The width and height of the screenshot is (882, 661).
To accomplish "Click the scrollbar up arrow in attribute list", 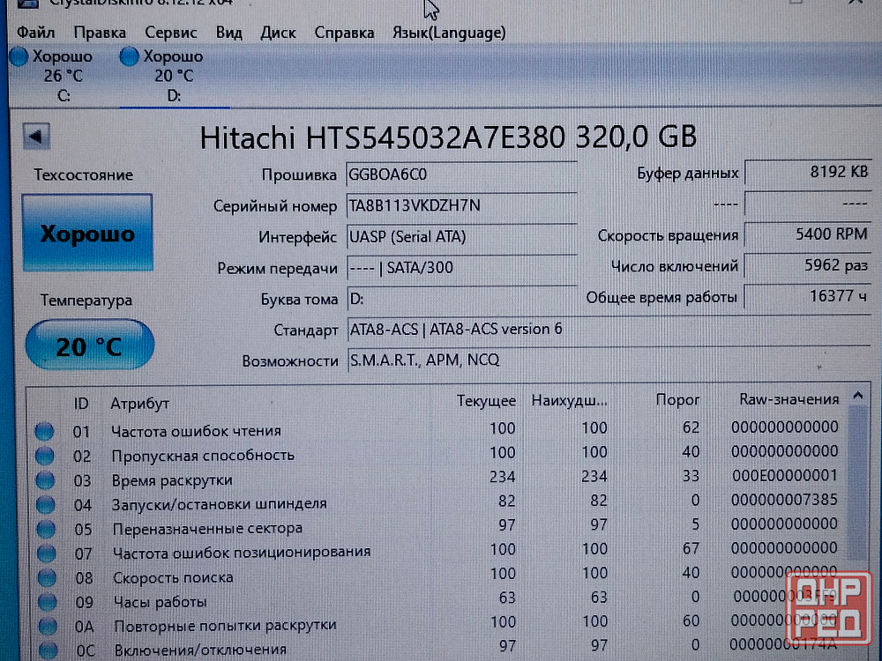I will coord(856,397).
